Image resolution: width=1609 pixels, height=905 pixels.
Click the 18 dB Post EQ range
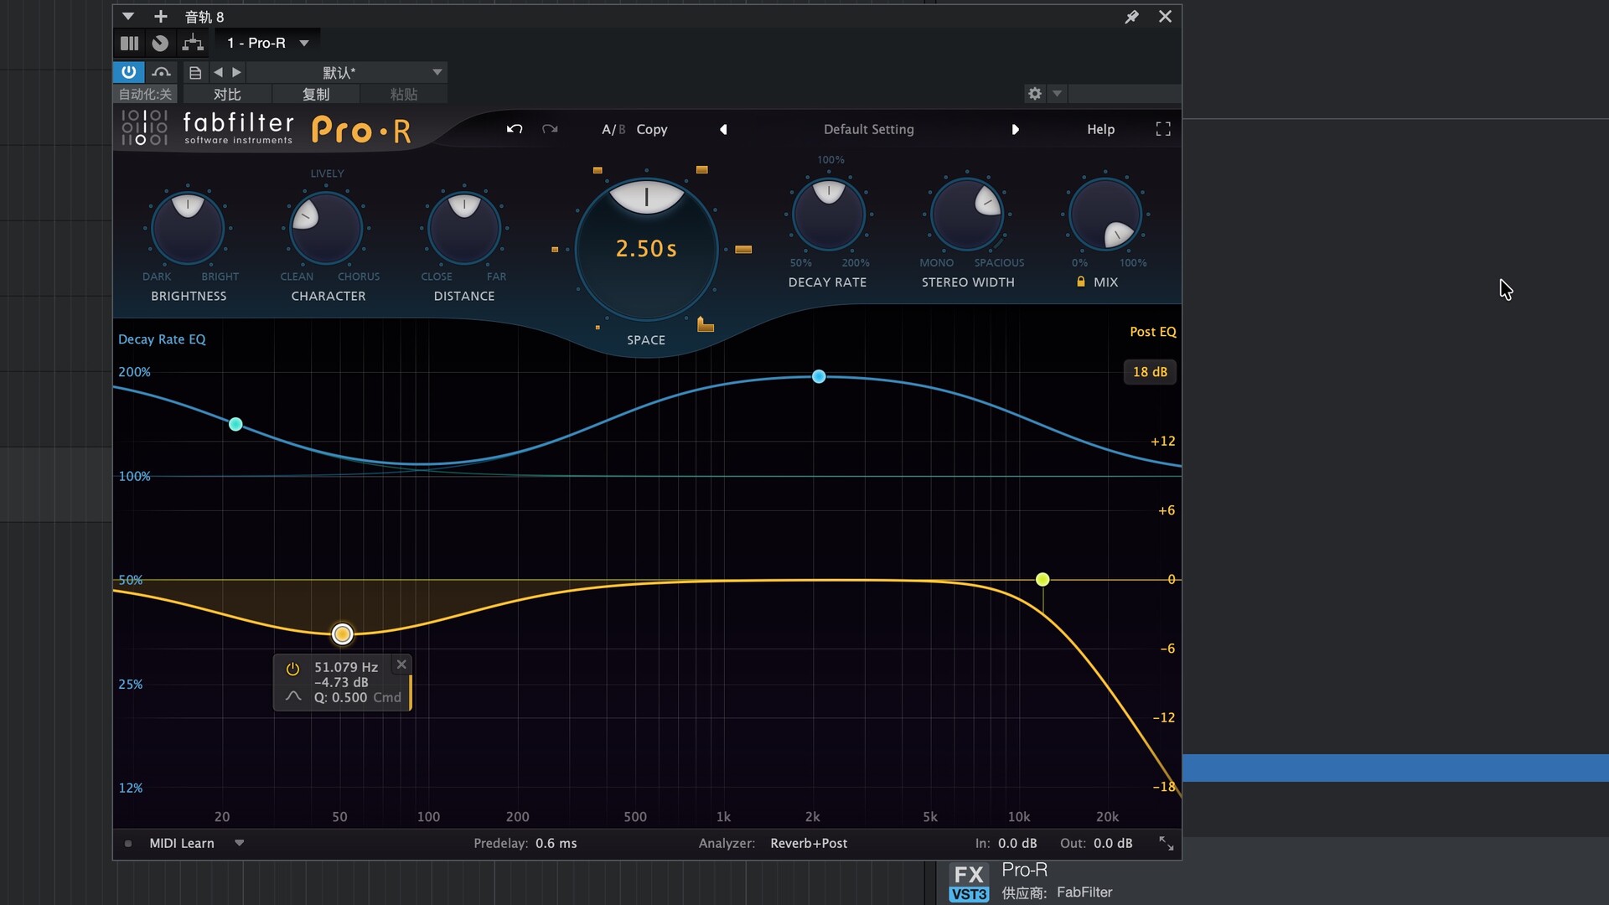coord(1149,372)
